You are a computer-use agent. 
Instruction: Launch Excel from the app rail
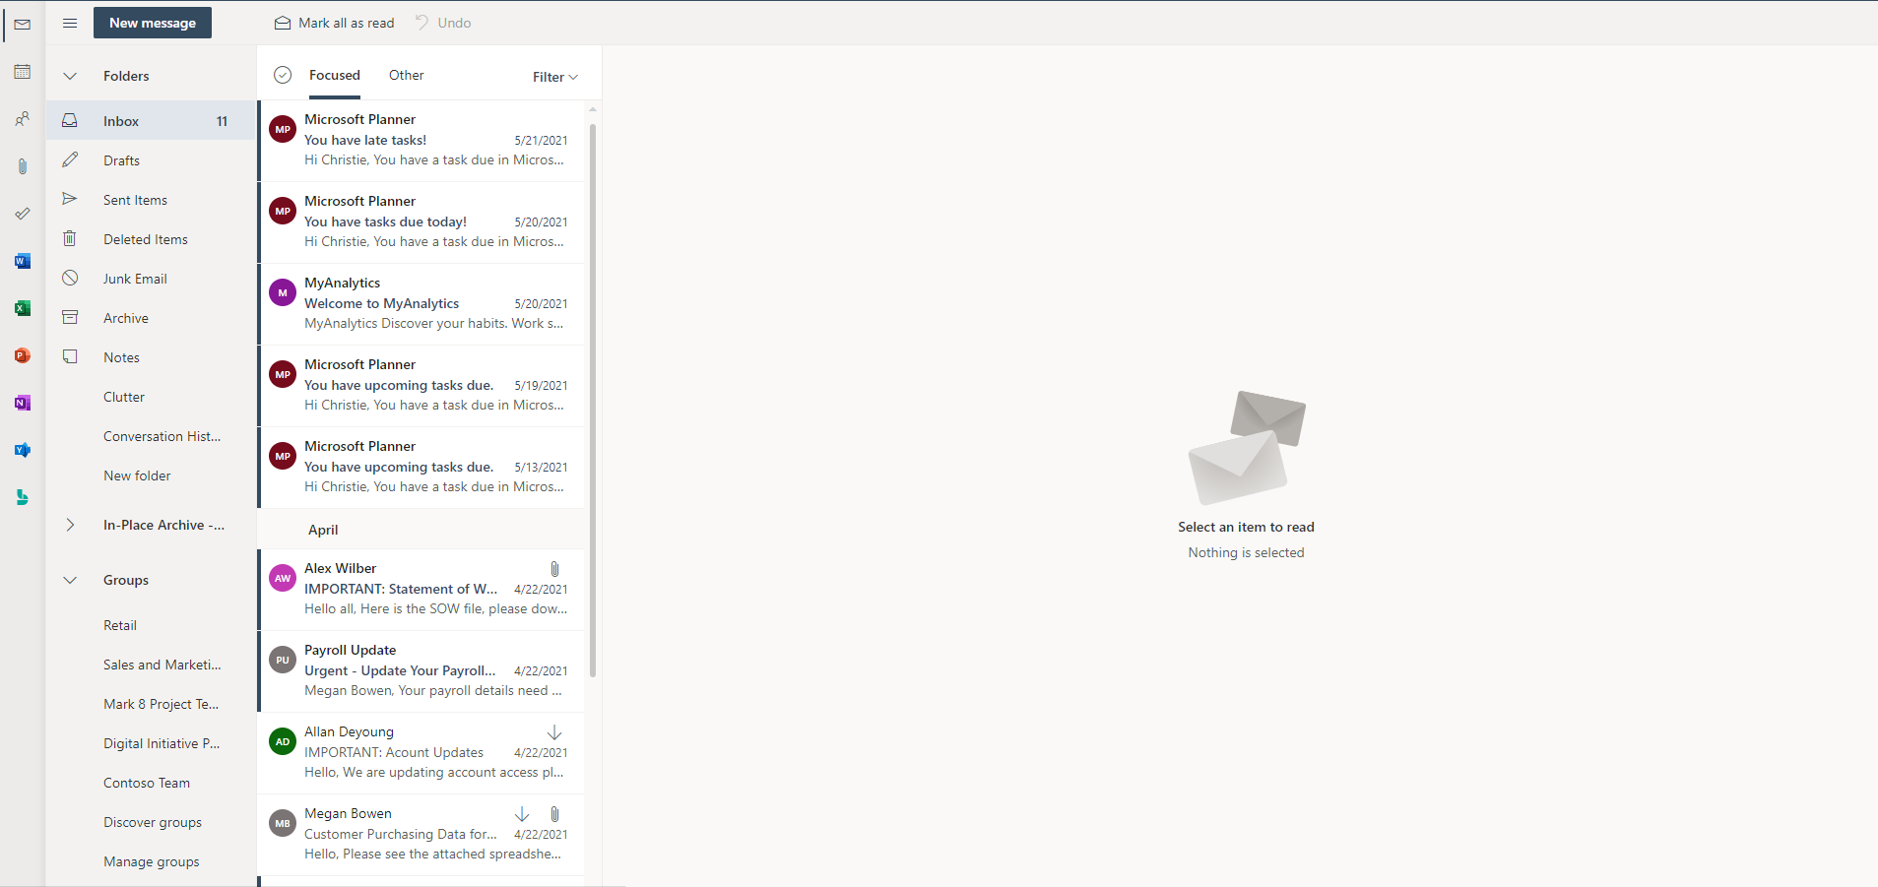coord(22,308)
